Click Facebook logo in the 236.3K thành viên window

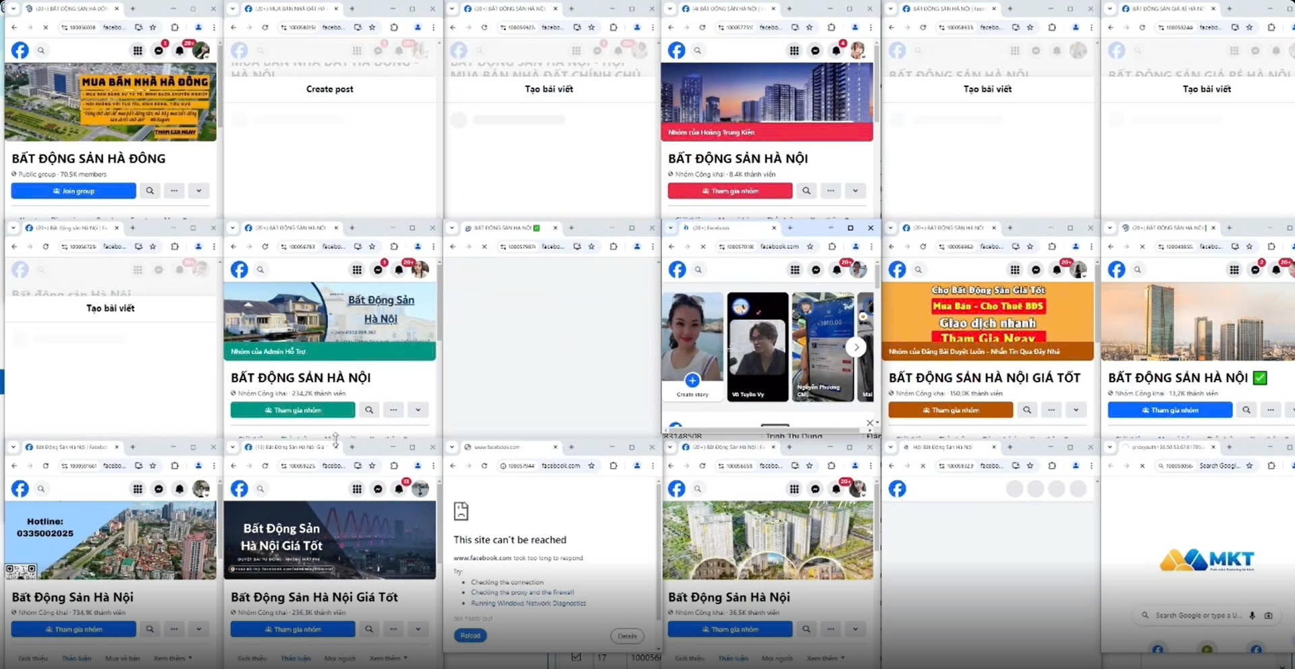pos(240,489)
